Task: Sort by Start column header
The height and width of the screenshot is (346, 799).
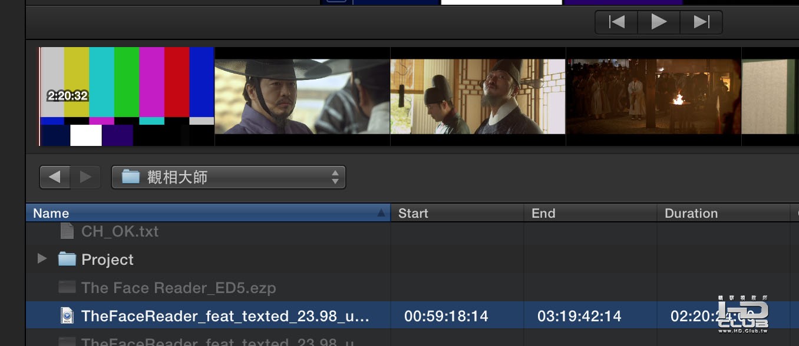Action: [457, 213]
